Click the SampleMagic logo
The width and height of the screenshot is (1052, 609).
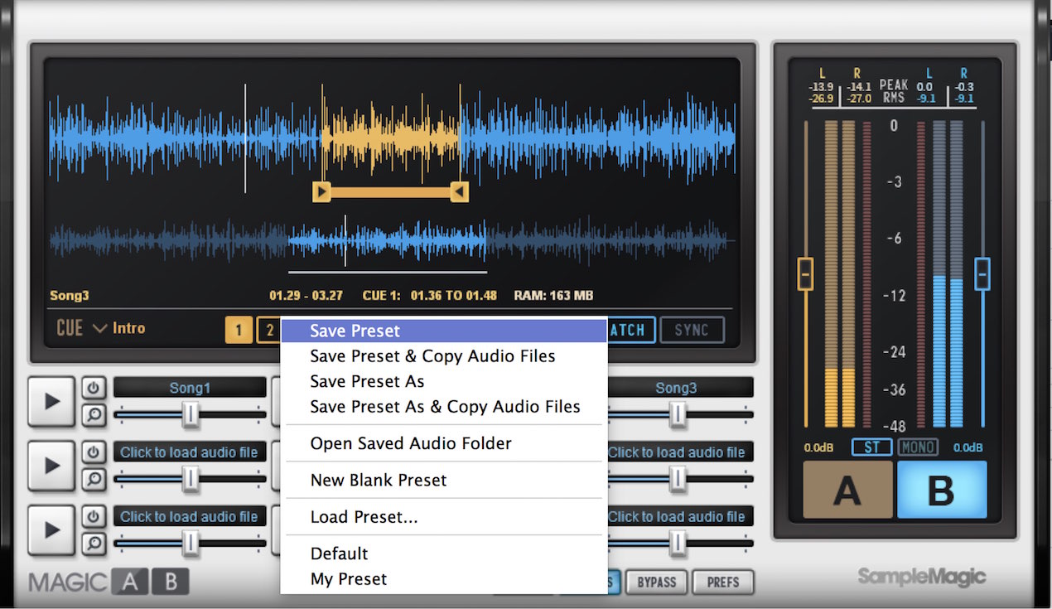click(x=921, y=577)
